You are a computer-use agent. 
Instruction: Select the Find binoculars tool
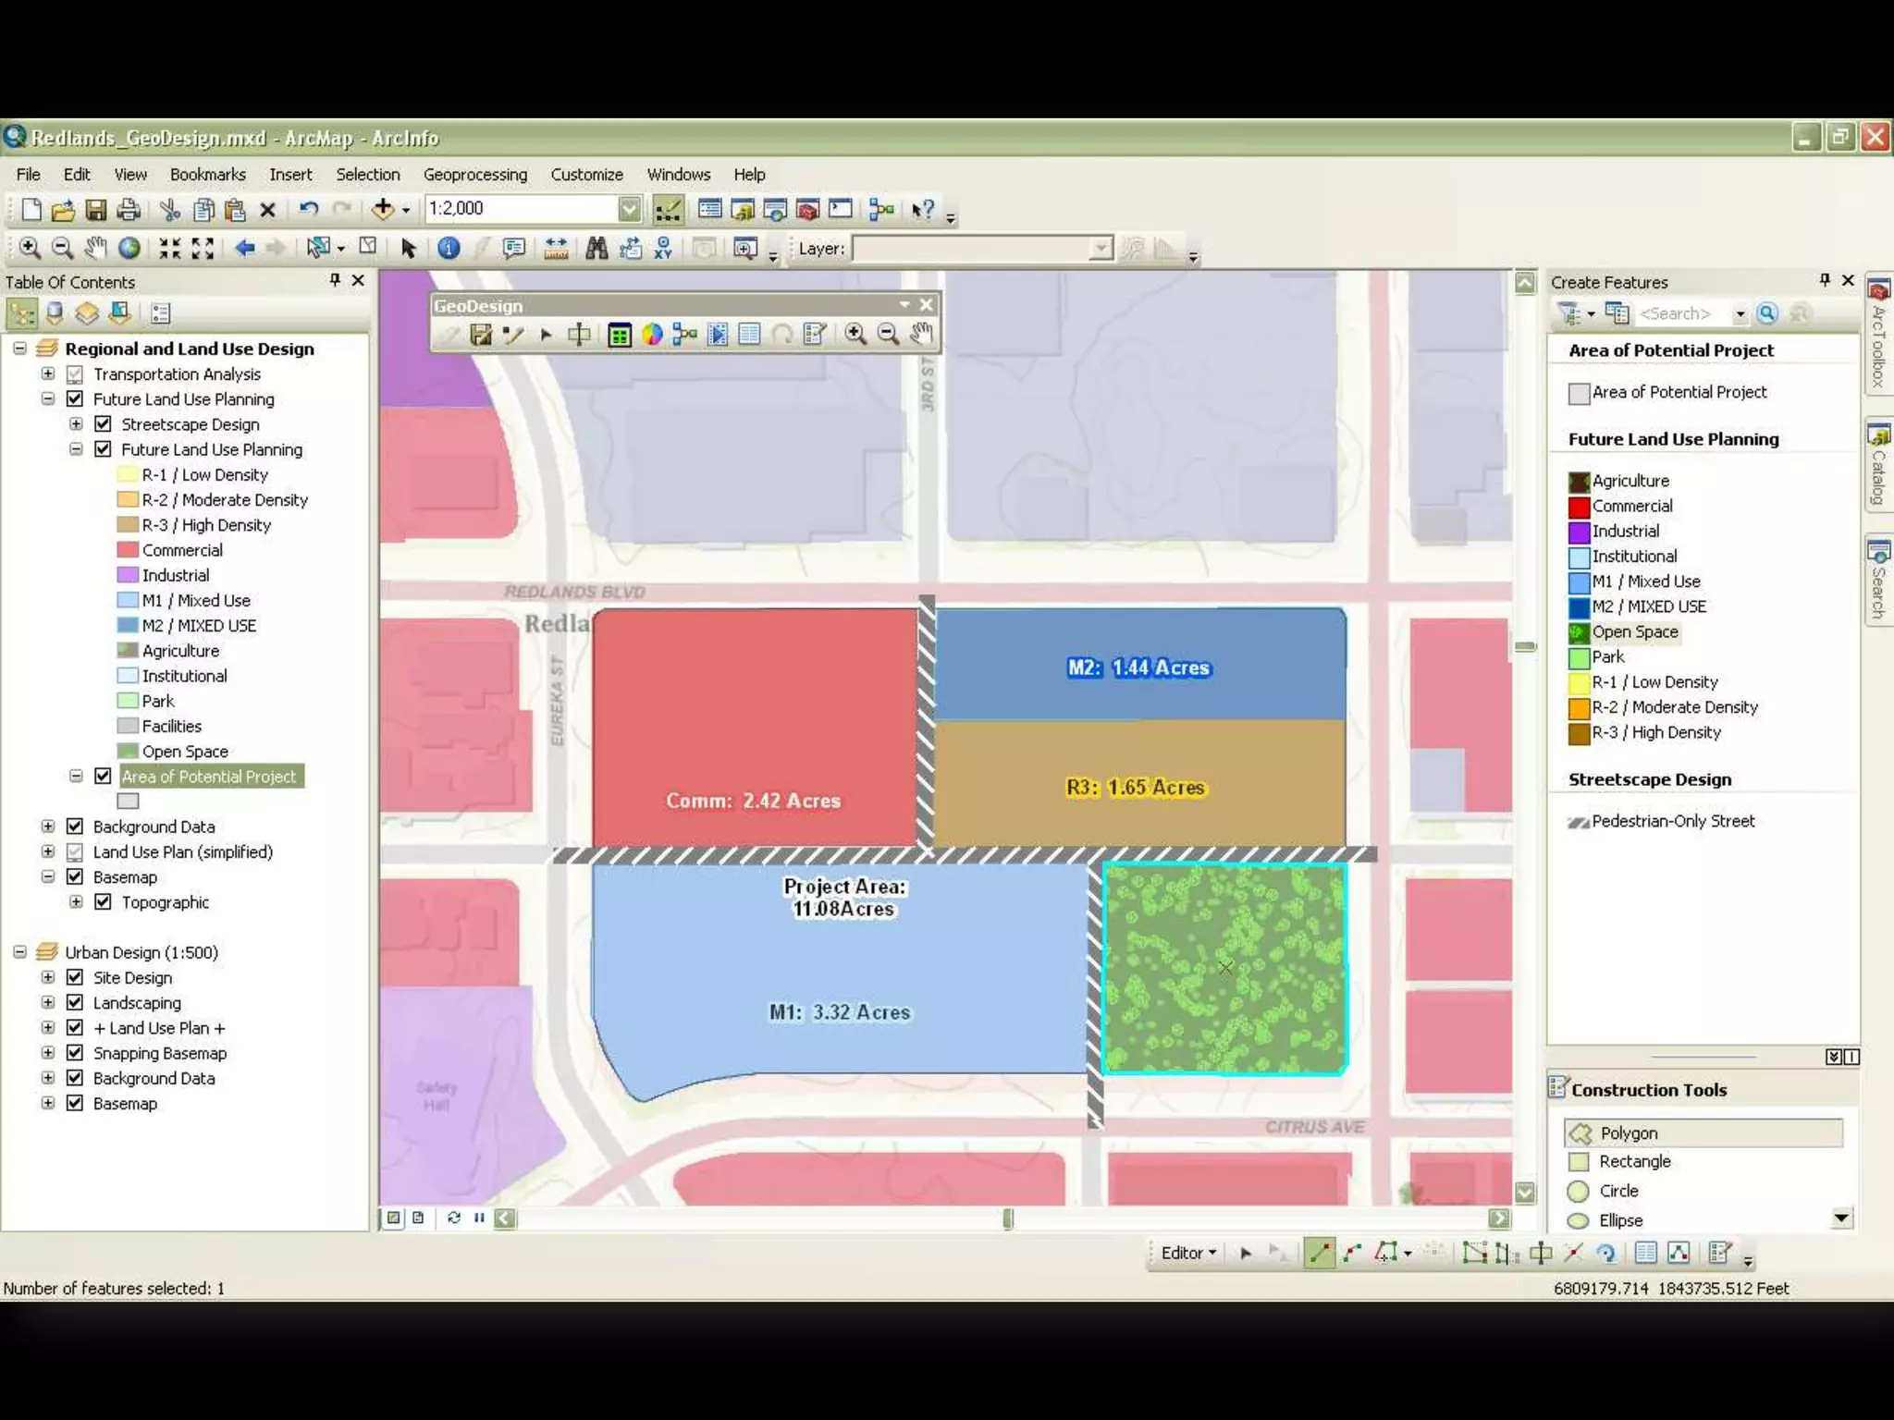click(596, 248)
